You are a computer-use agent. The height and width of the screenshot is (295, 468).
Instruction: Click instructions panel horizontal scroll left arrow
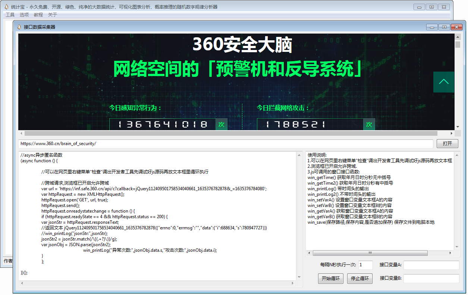click(309, 253)
